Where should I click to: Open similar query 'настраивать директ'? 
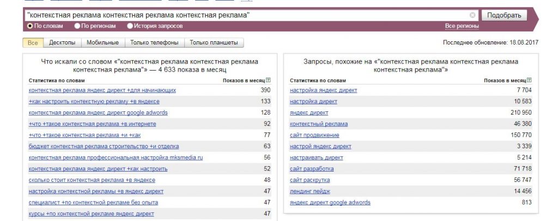[317, 157]
